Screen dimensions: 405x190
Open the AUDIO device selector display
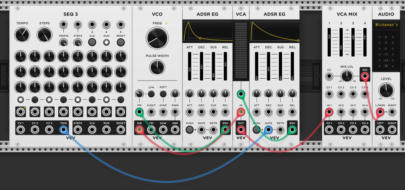coord(387,25)
